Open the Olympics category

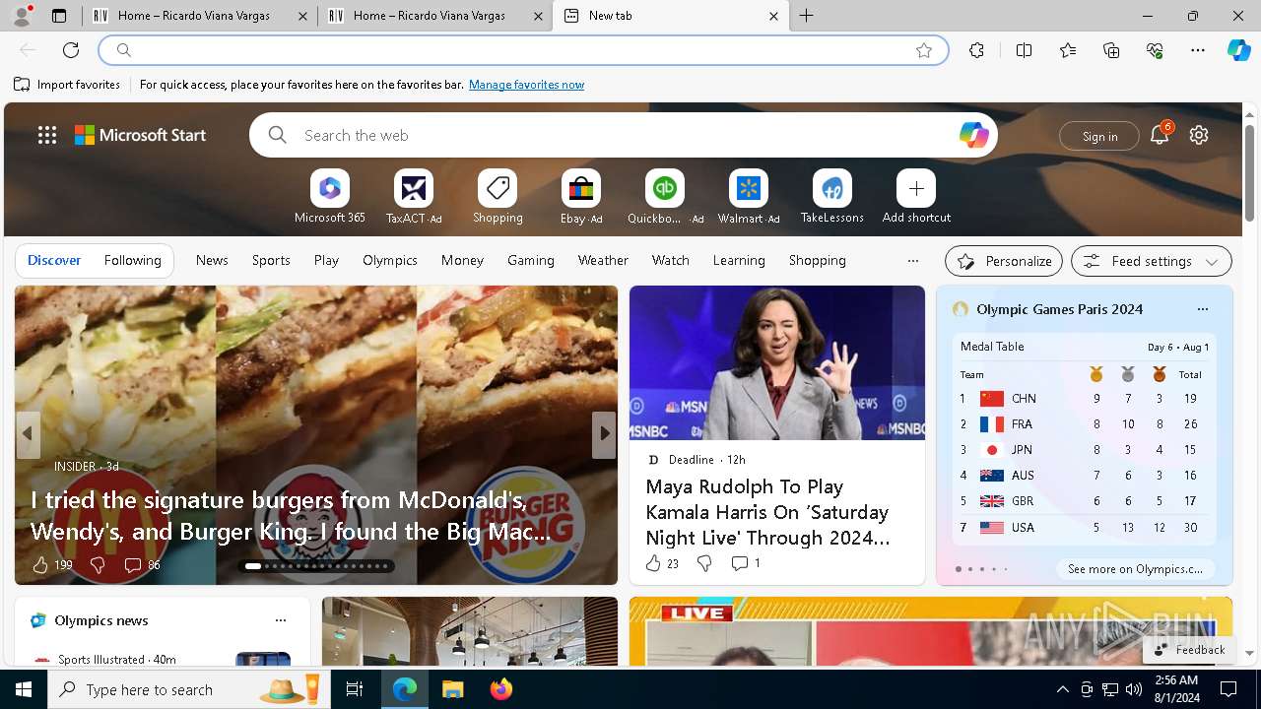[x=390, y=261]
